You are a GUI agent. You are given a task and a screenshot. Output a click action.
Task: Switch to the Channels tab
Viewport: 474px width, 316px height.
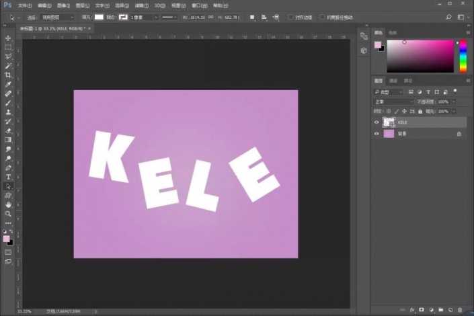(394, 81)
